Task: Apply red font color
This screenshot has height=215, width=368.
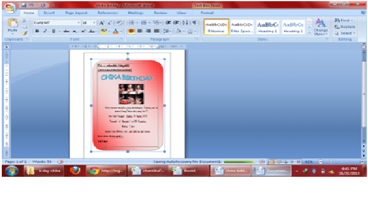Action: pos(116,31)
